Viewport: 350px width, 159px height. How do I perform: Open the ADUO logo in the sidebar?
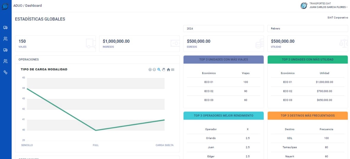tap(5, 6)
